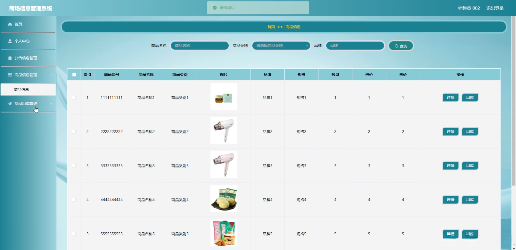This screenshot has width=516, height=250.
Task: Click the magnifier icon in the 查询 button
Action: [396, 46]
